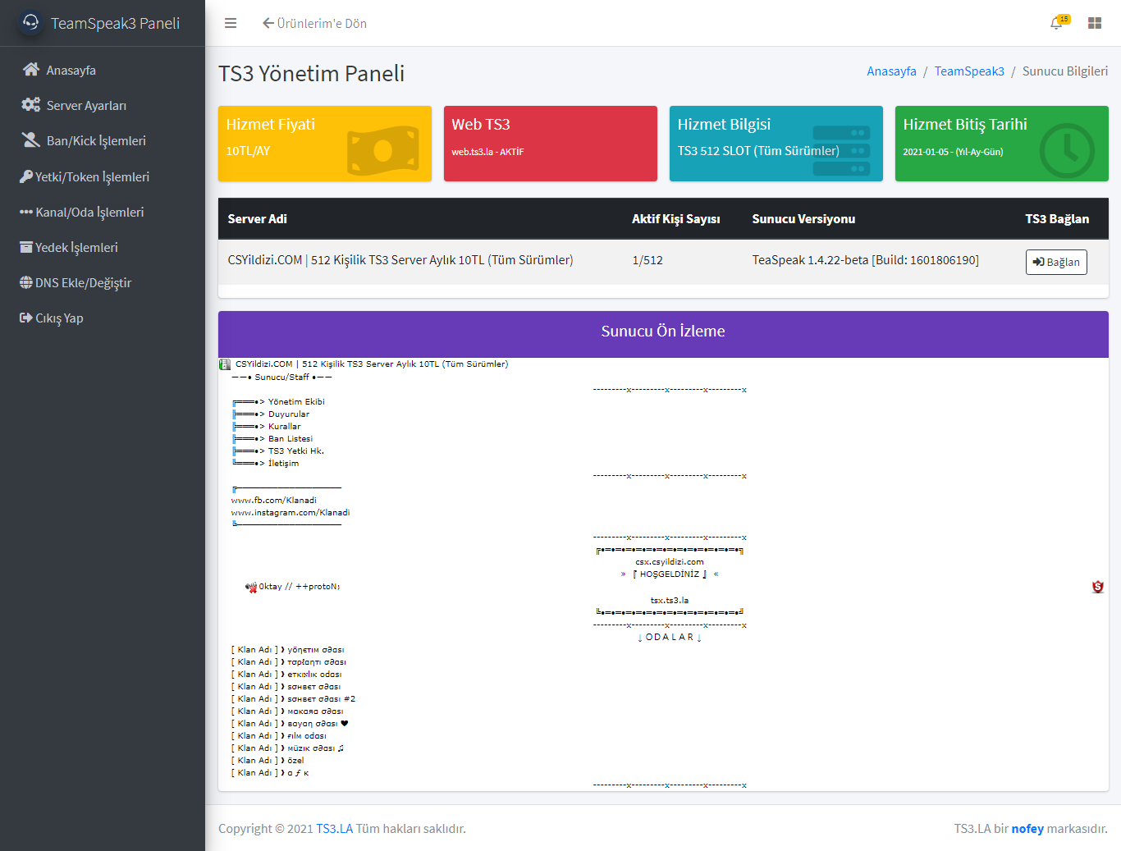Viewport: 1121px width, 851px height.
Task: Open Yedek İşlemleri backup section
Action: [x=76, y=247]
